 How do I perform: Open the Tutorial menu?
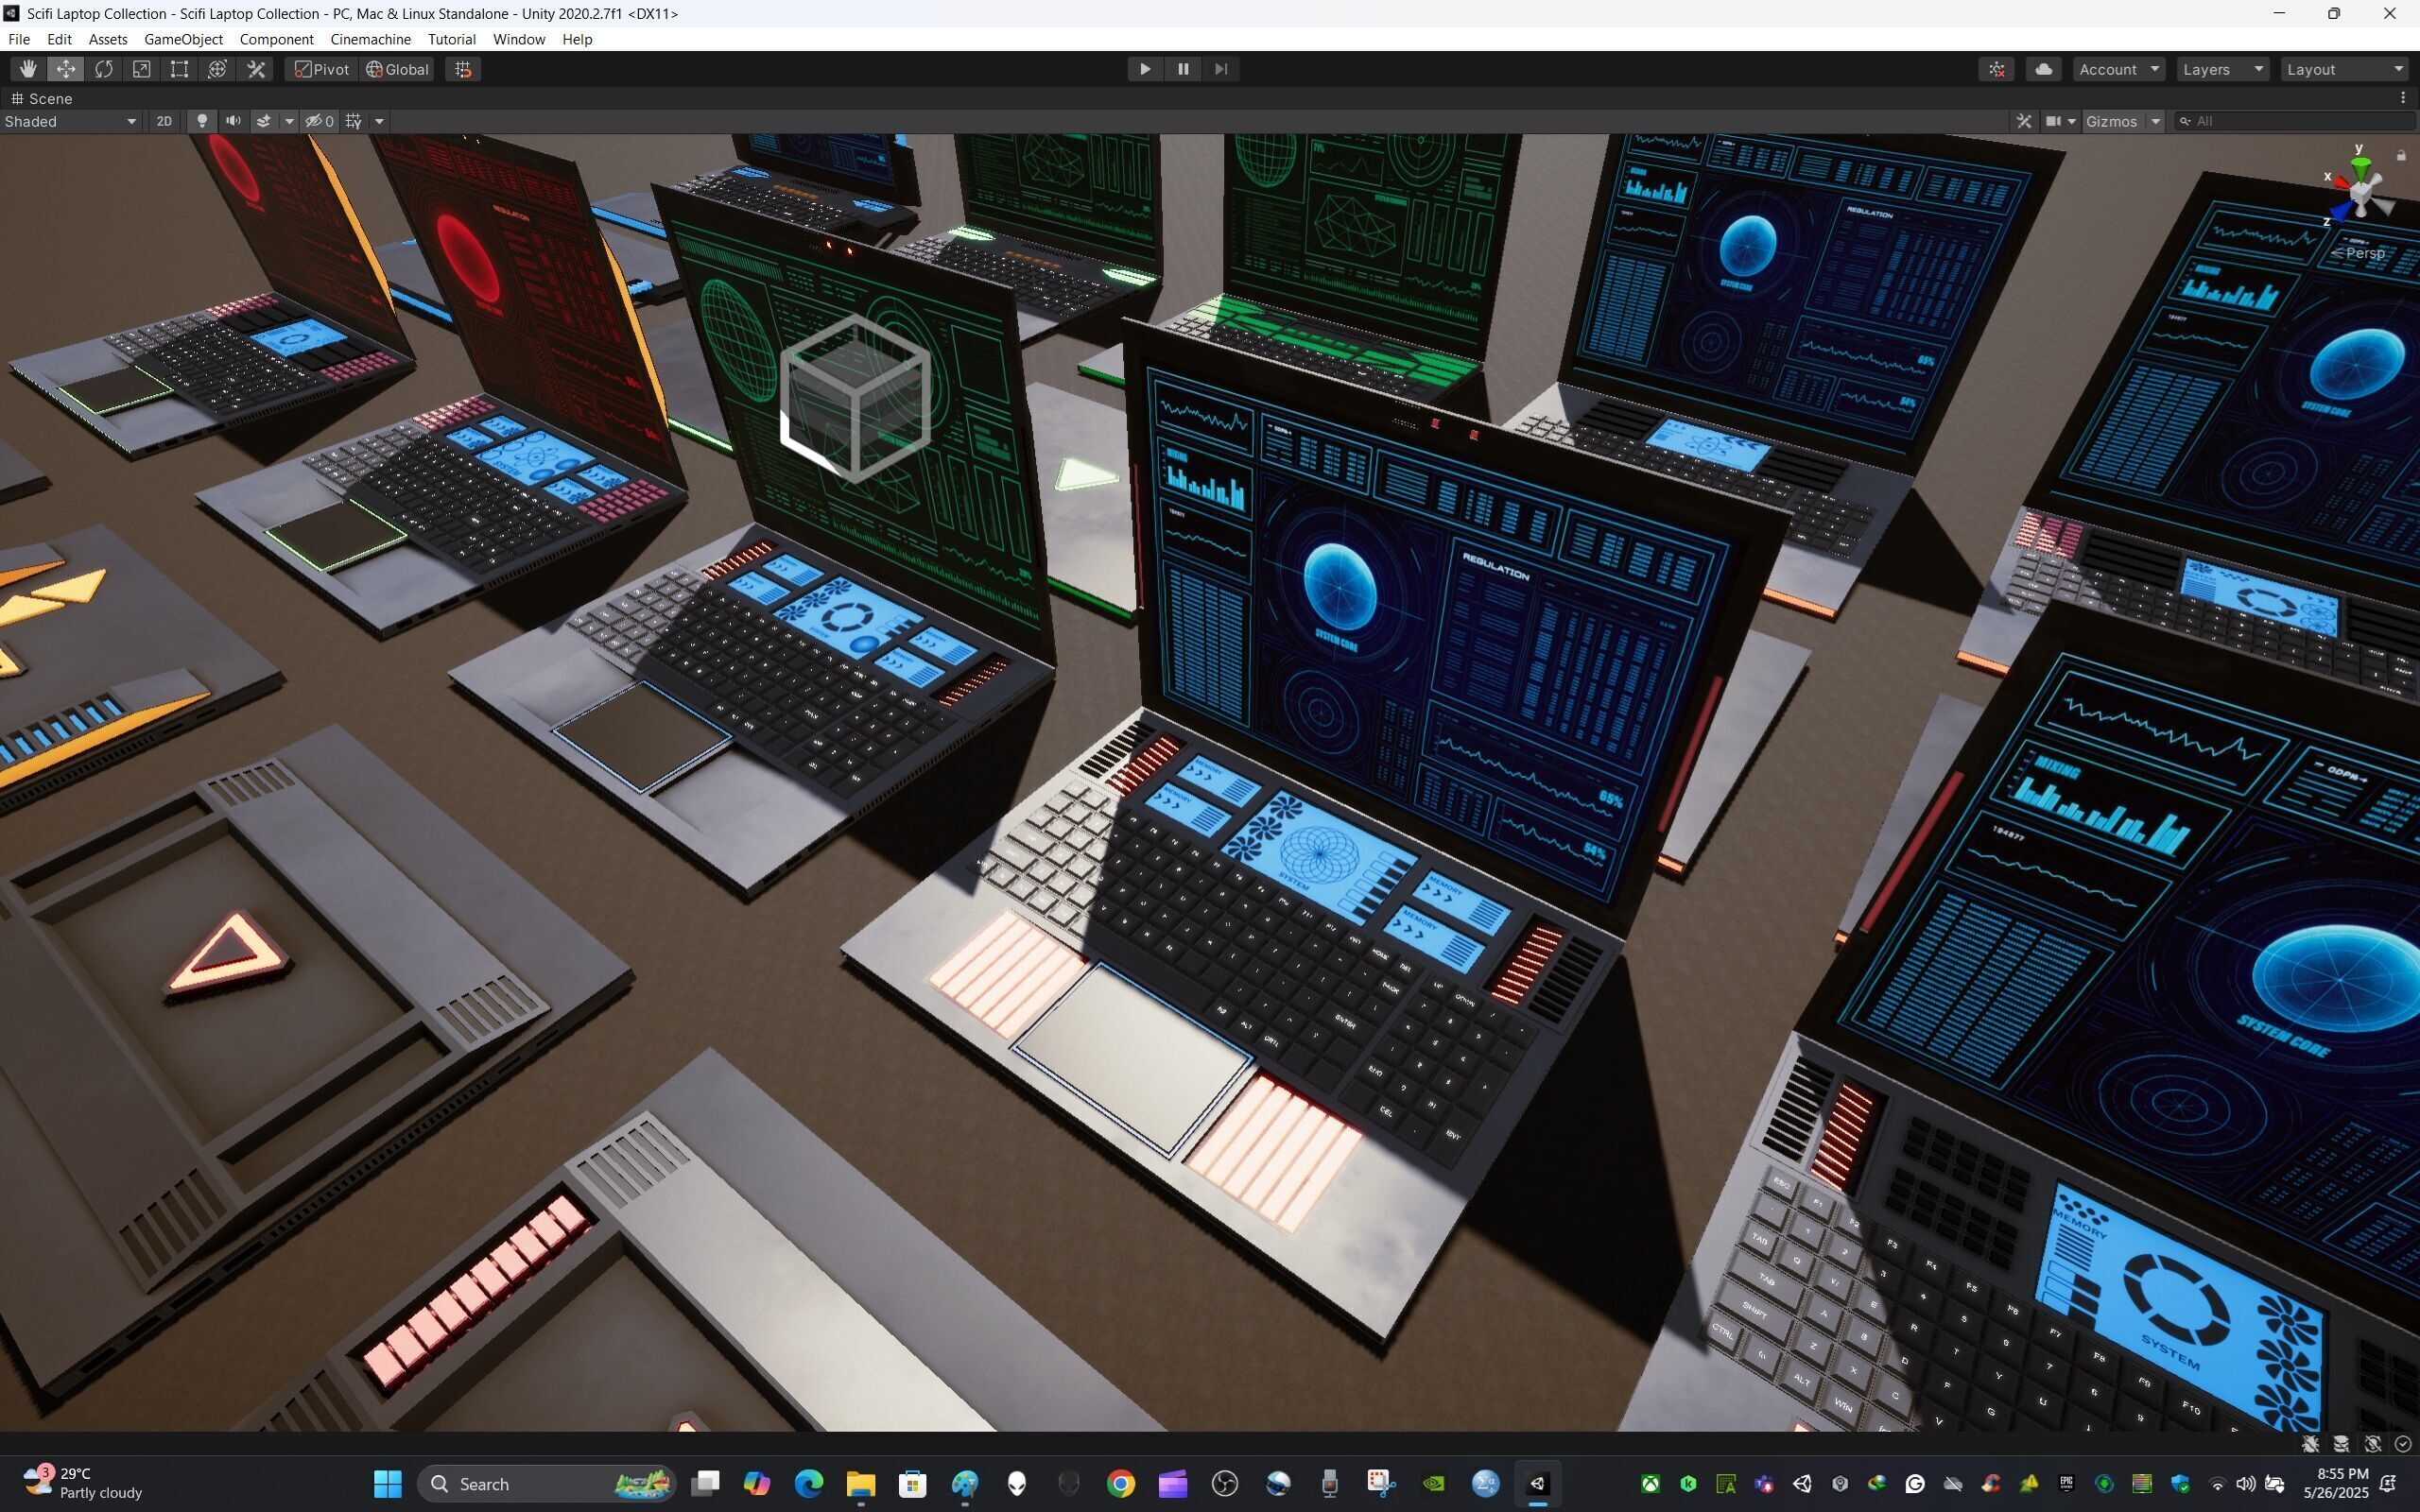point(451,39)
